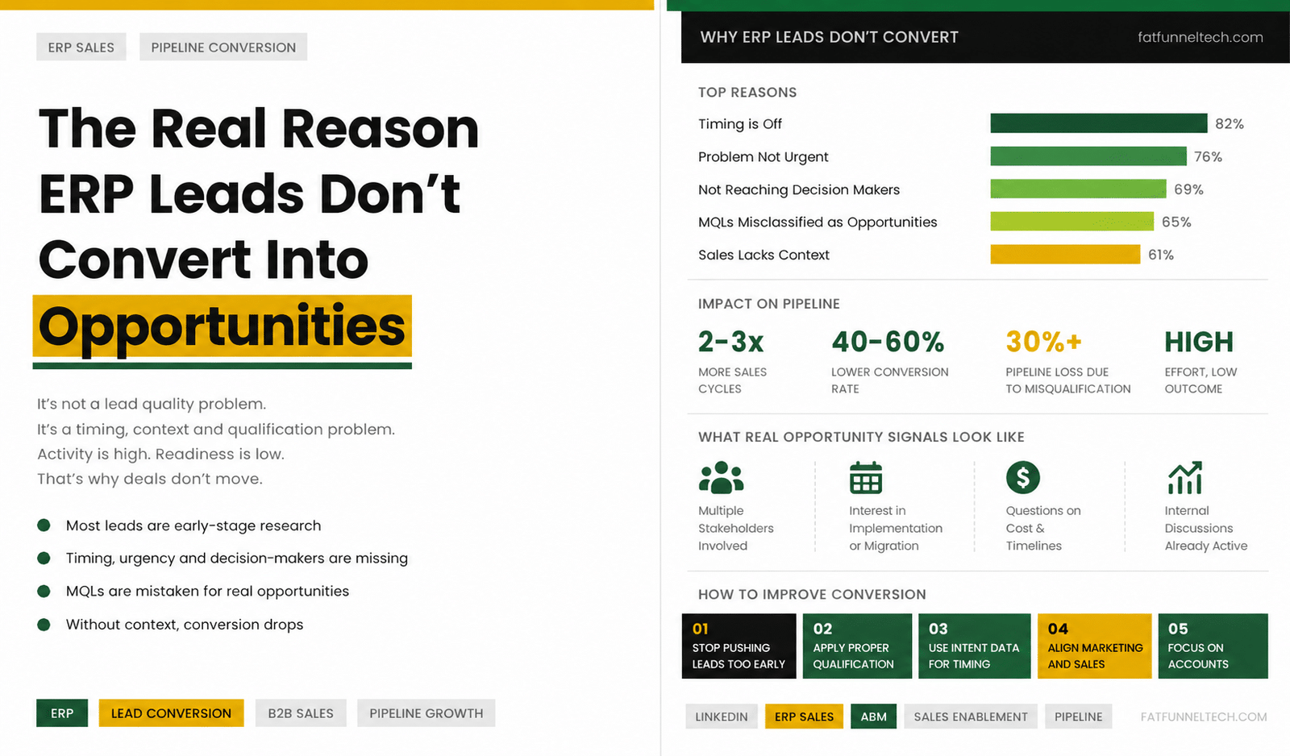
Task: Click the growth chart internal discussions icon
Action: point(1185,477)
